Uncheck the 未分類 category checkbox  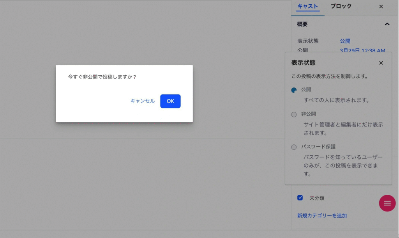pyautogui.click(x=300, y=198)
